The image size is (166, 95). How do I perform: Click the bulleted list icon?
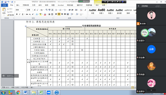coord(56,10)
